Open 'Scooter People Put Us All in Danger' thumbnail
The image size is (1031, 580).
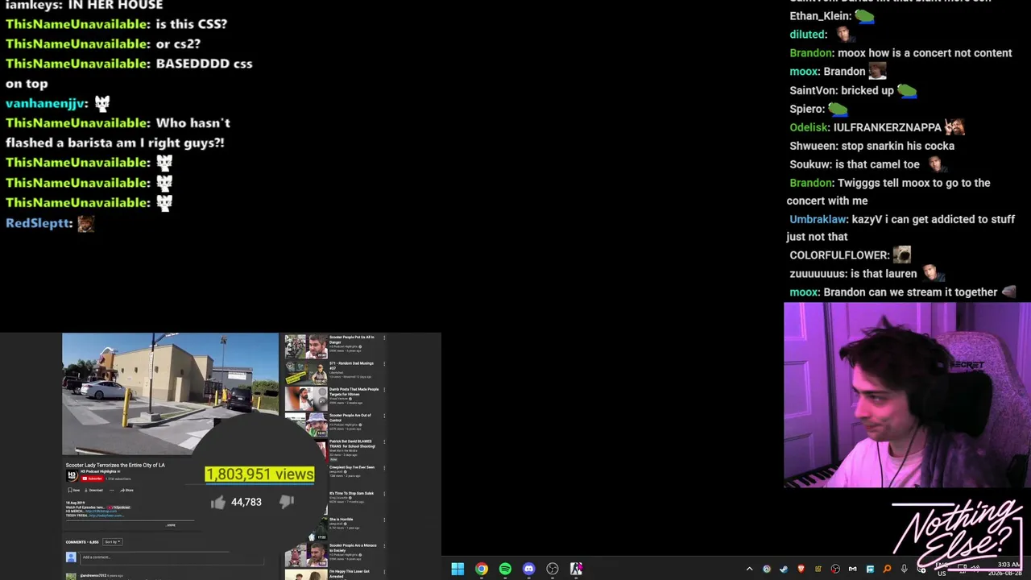pyautogui.click(x=306, y=346)
